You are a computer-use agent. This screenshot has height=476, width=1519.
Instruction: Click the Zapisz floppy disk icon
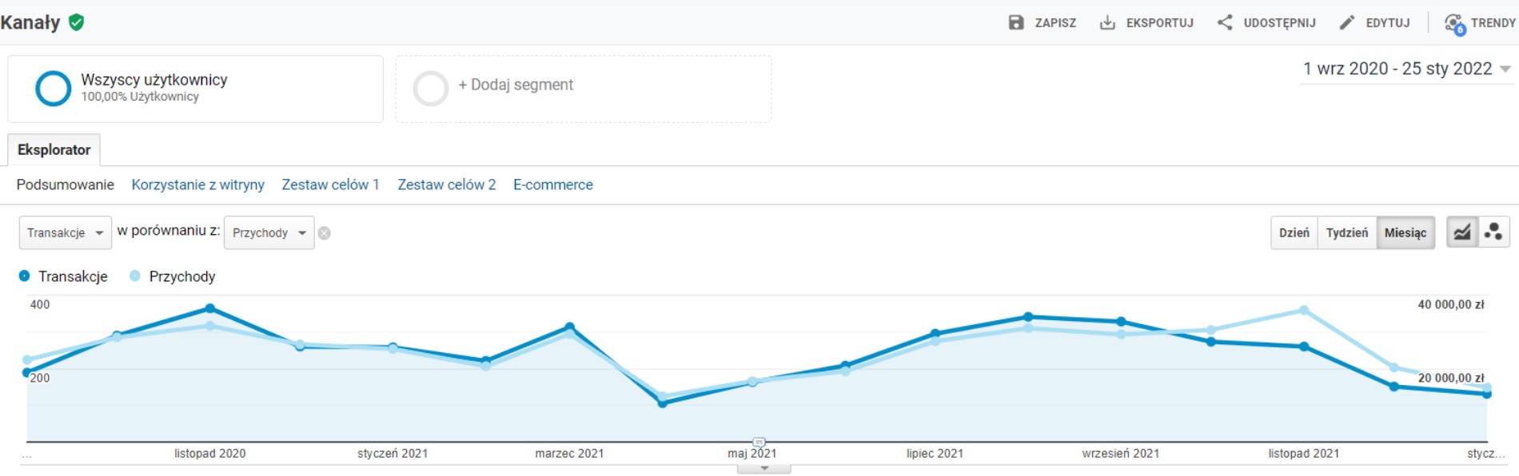coord(1016,22)
